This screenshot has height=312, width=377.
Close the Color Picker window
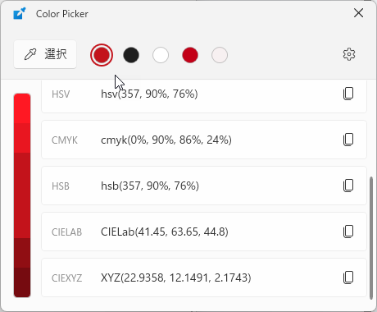[x=358, y=13]
